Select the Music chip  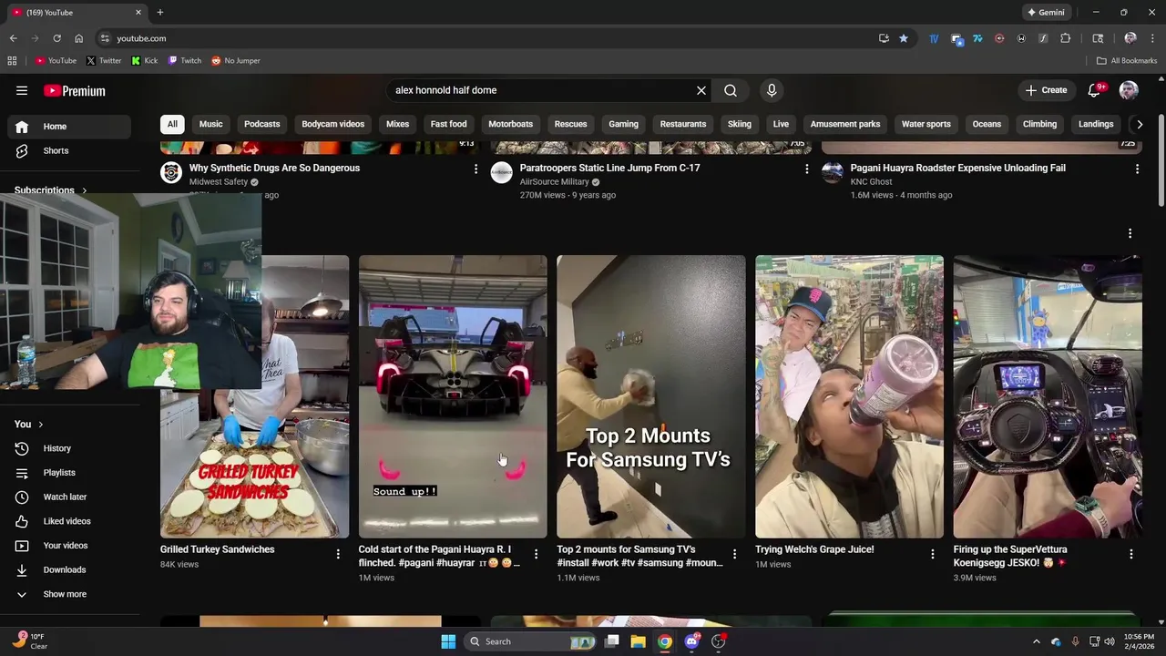click(210, 124)
